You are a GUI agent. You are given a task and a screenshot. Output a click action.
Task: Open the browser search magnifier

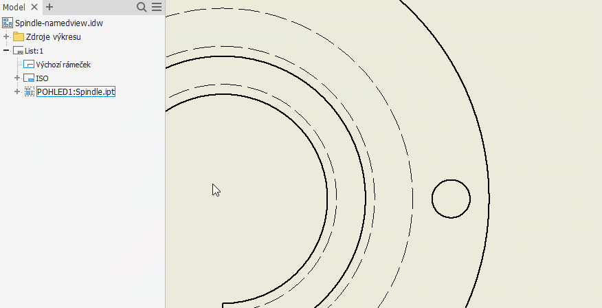tap(142, 7)
